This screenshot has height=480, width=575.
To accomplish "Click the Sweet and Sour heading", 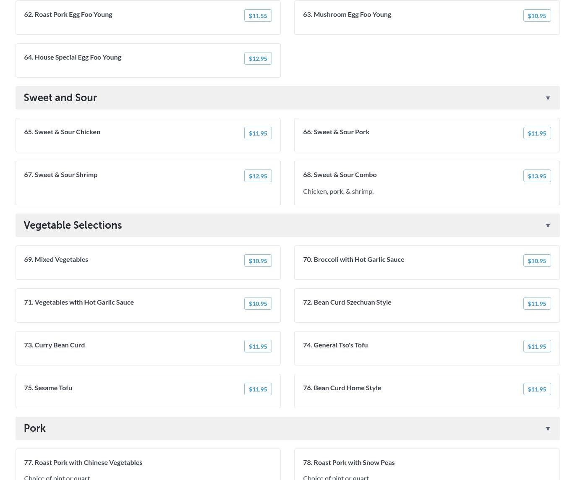I will click(60, 98).
